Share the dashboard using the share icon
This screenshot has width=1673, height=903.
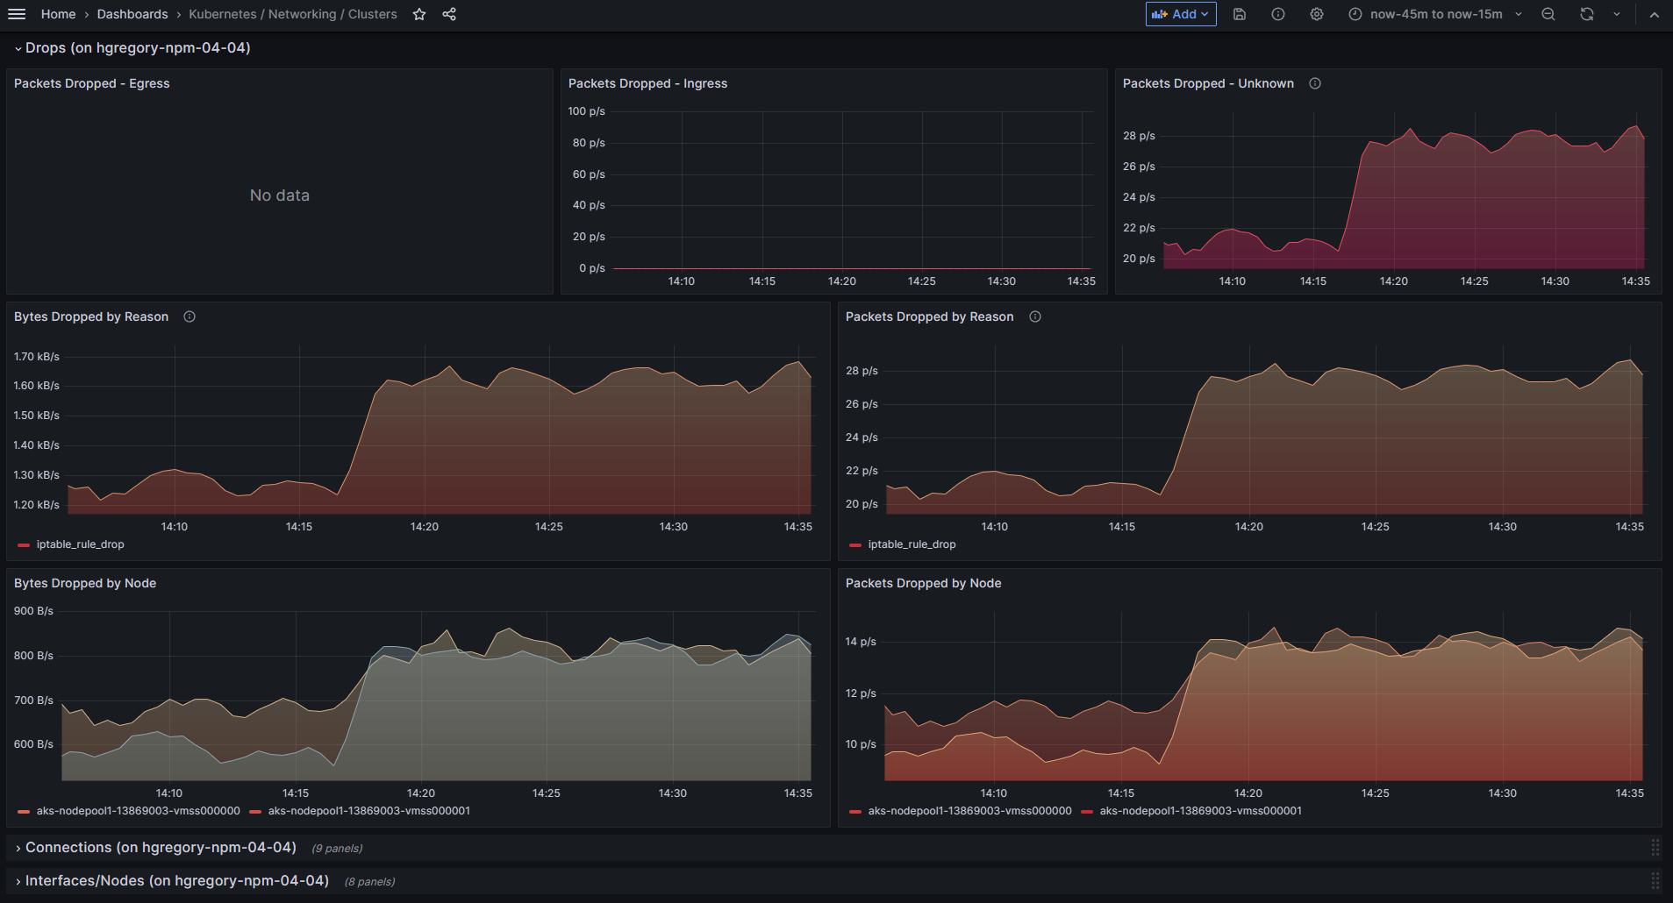click(449, 14)
